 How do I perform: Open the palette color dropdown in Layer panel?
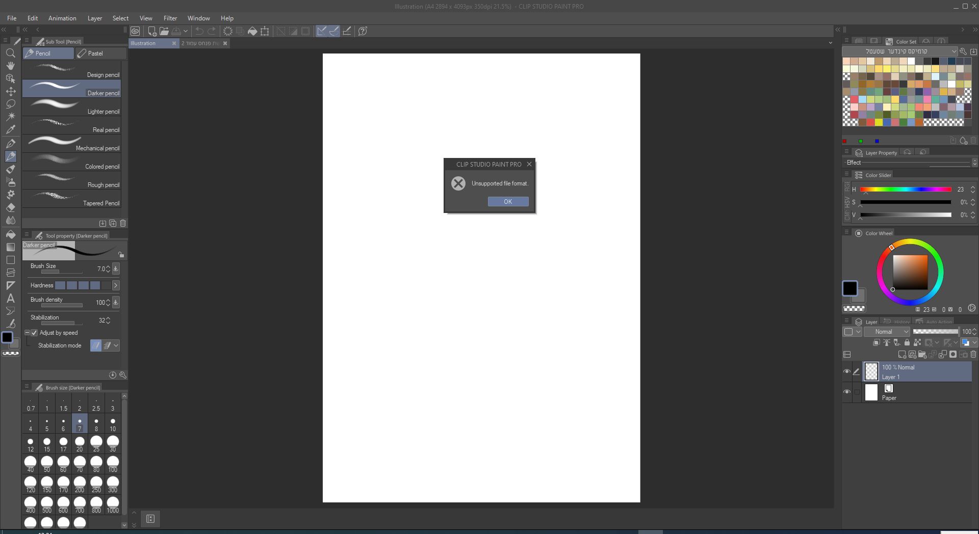[x=852, y=332]
